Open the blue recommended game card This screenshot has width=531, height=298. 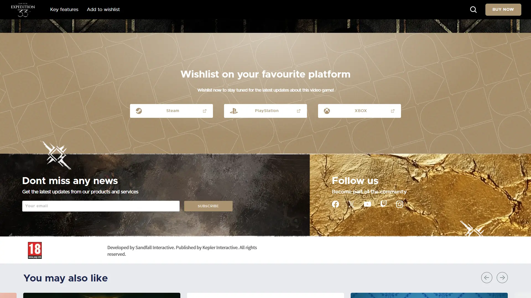tap(429, 295)
